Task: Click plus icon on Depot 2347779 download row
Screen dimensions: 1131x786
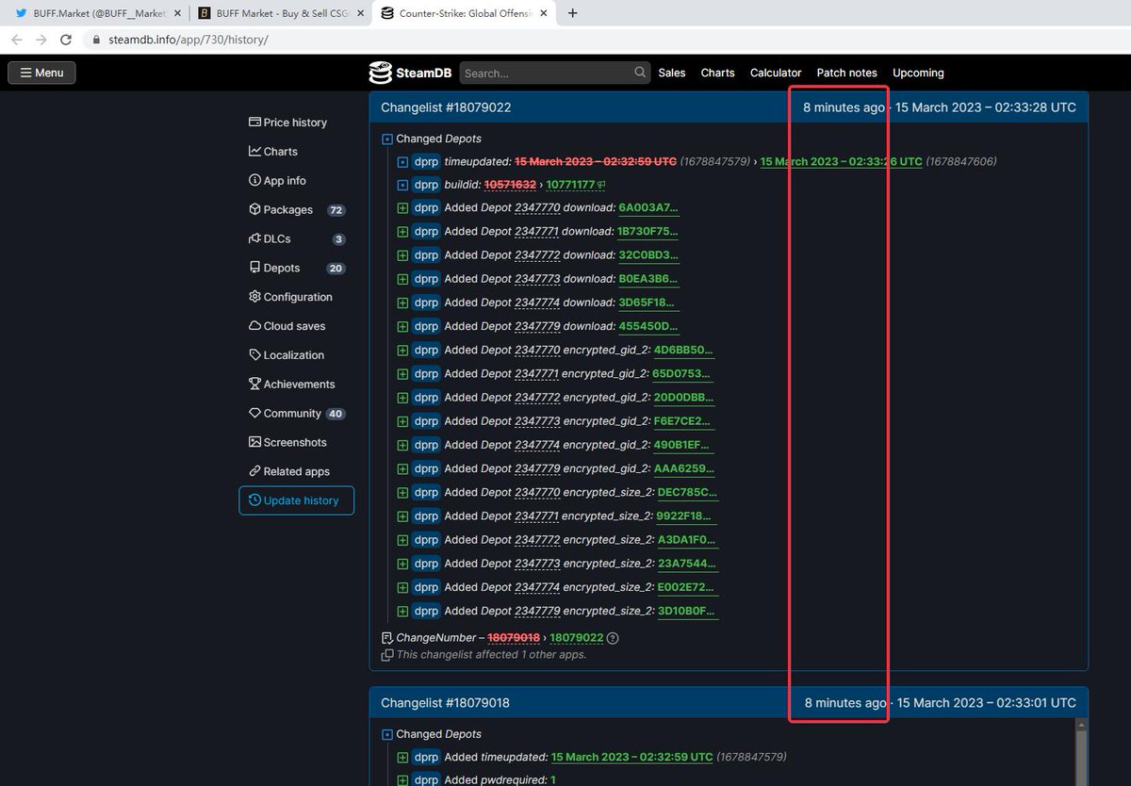Action: (x=402, y=327)
